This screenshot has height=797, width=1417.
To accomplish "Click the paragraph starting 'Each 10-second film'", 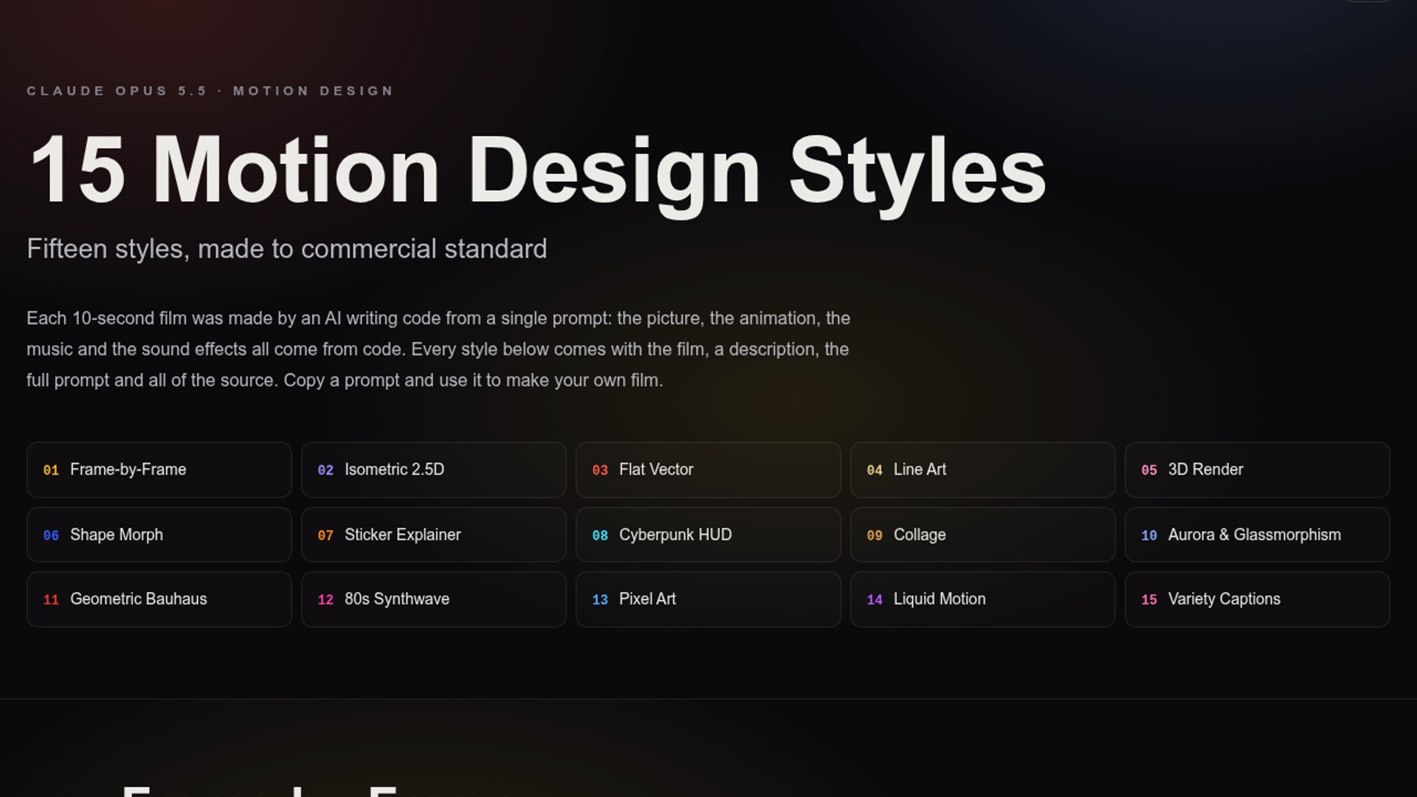I will click(x=438, y=349).
